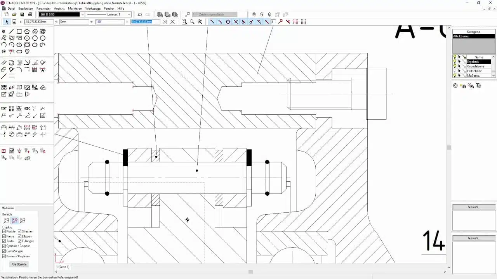Open an existing file via folder icon

(x=14, y=14)
